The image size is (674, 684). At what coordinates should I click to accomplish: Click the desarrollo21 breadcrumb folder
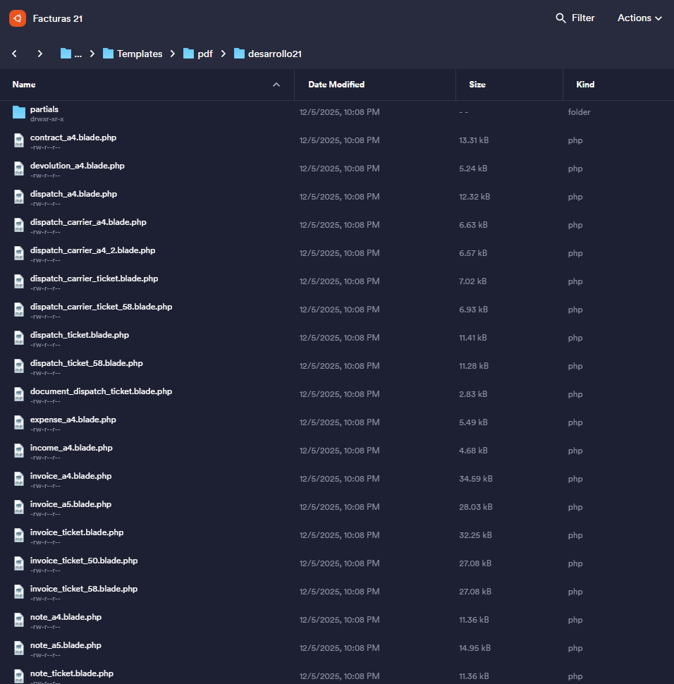point(274,54)
